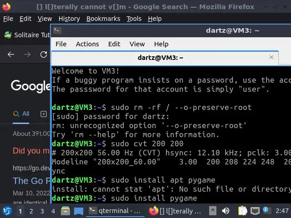Activate Firefox taskbar entry
291x218 pixels.
pos(175,211)
